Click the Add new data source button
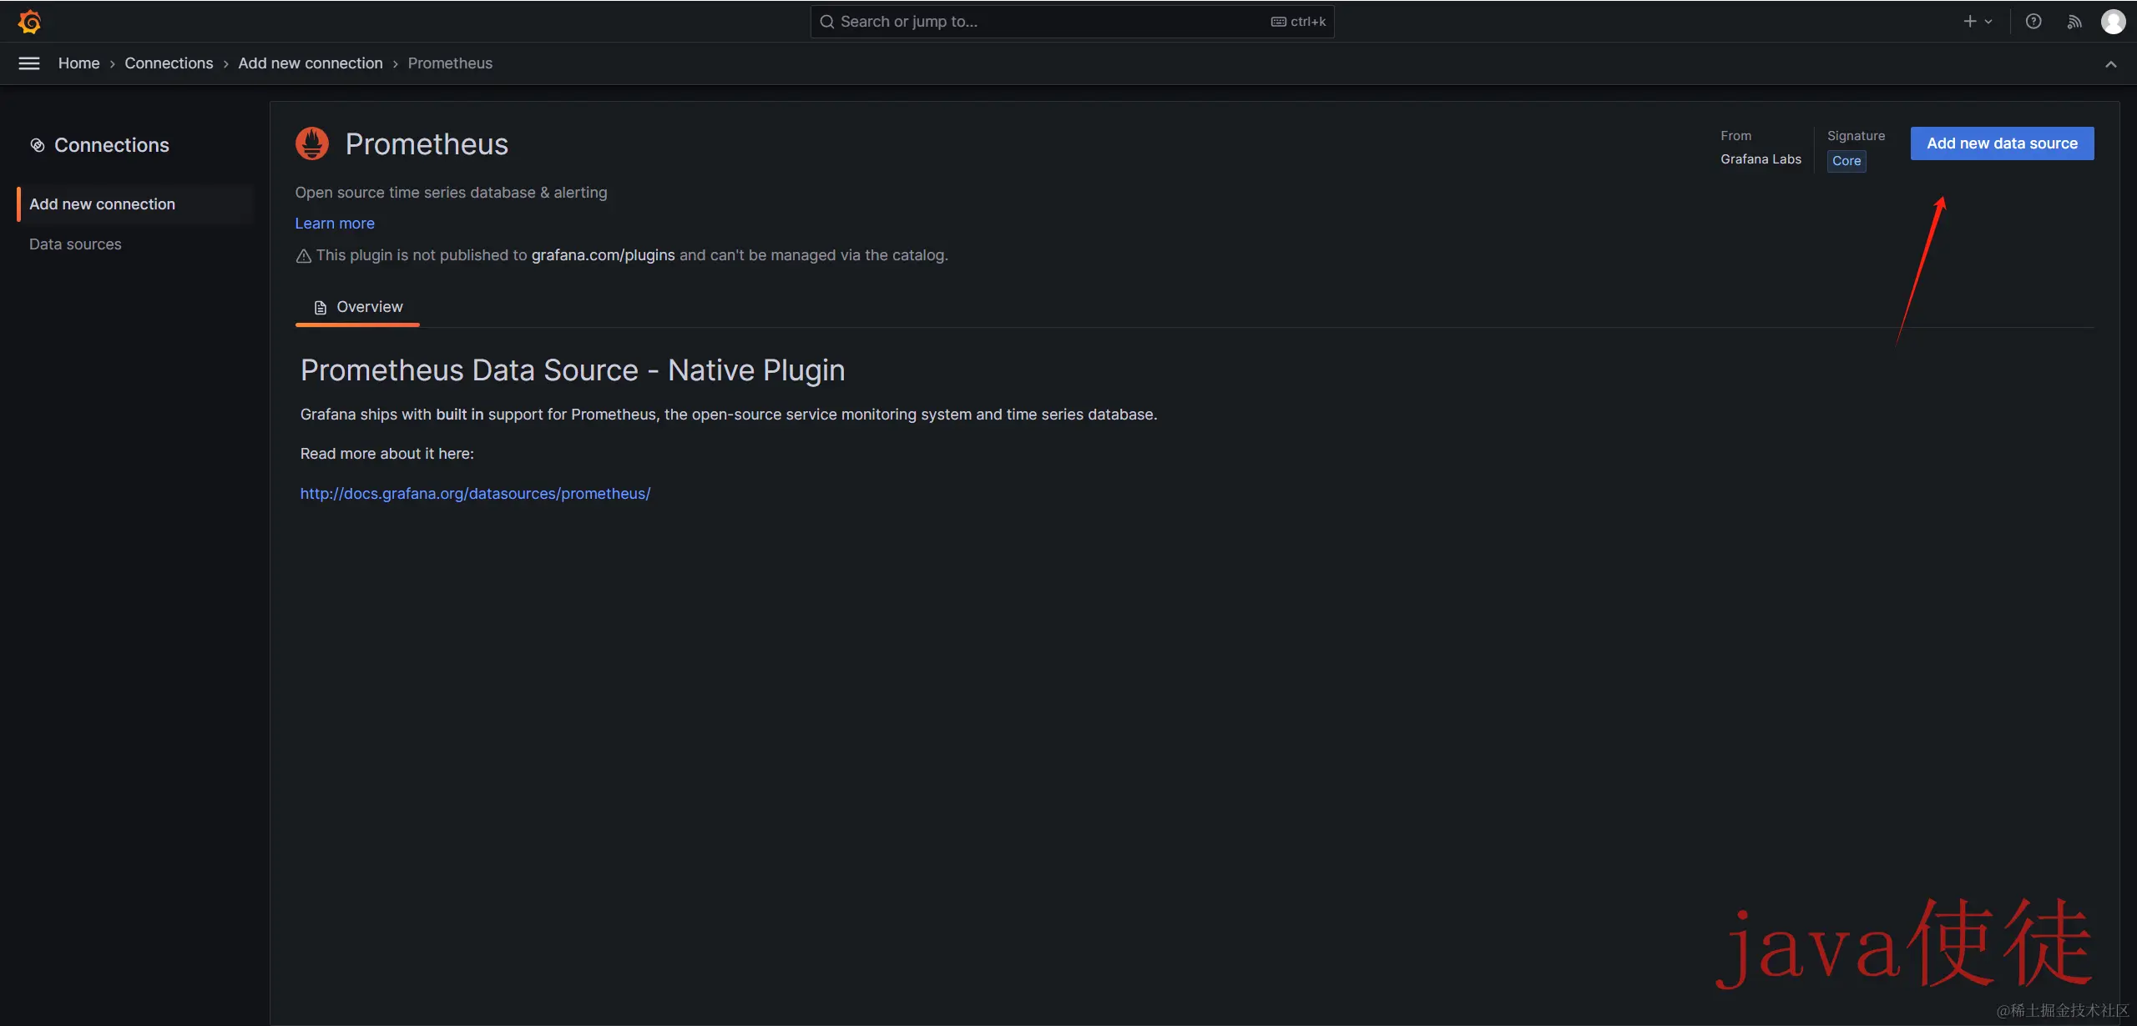The height and width of the screenshot is (1026, 2137). click(x=2002, y=143)
